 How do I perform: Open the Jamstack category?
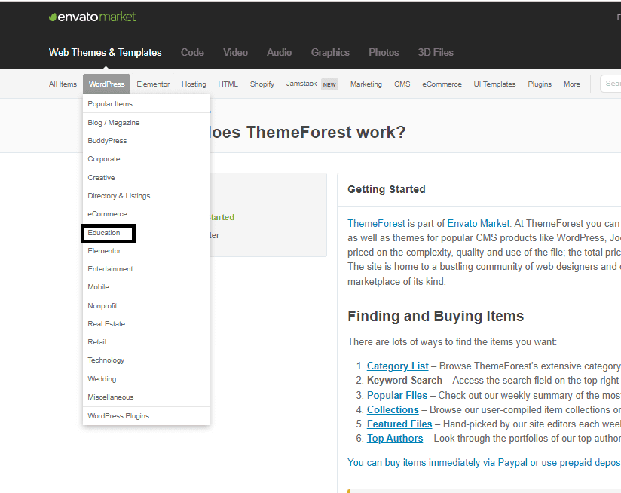tap(301, 84)
